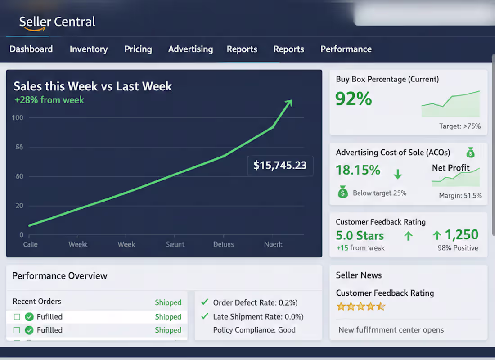Click green check circle in grey Fufllled row

click(29, 330)
